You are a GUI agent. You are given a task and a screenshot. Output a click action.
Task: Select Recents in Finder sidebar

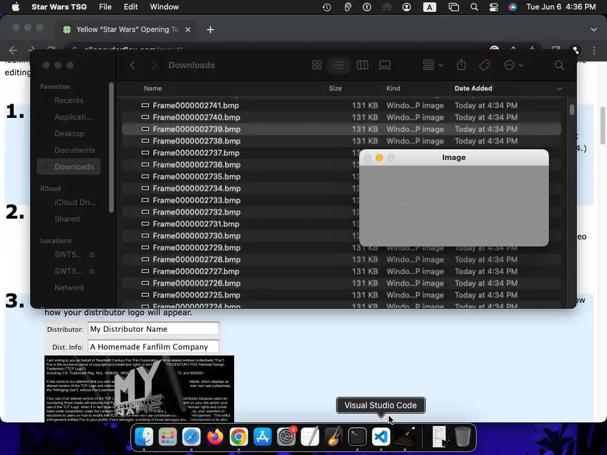coord(69,100)
